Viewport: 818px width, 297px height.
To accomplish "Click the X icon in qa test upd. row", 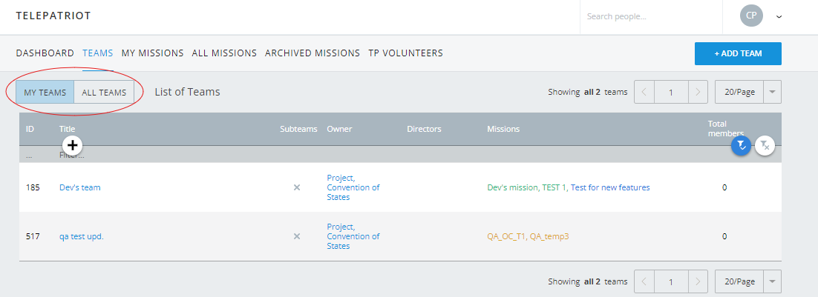I will pyautogui.click(x=297, y=236).
